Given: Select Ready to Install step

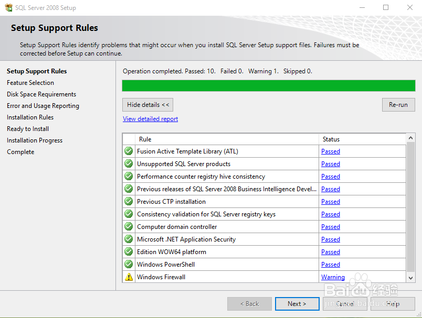Looking at the screenshot, I should click(x=28, y=129).
